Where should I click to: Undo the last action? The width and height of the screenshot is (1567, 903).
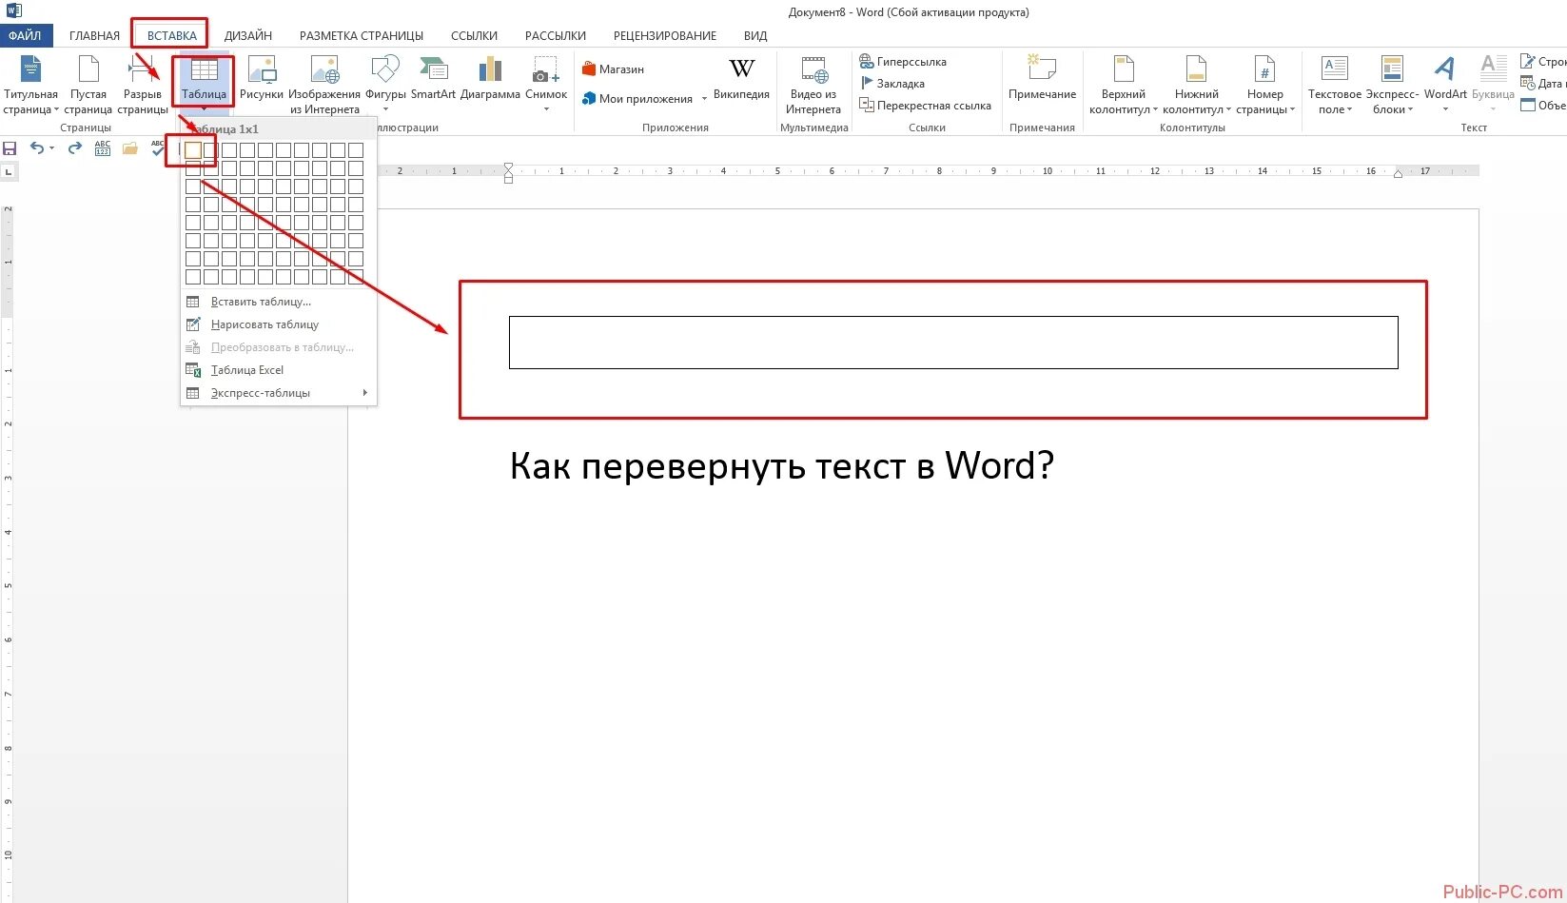pyautogui.click(x=36, y=148)
